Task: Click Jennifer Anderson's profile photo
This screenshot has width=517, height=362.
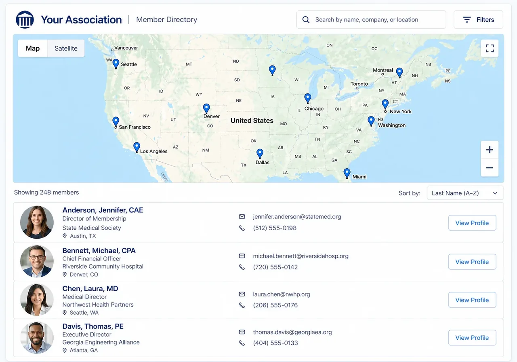Action: (37, 222)
